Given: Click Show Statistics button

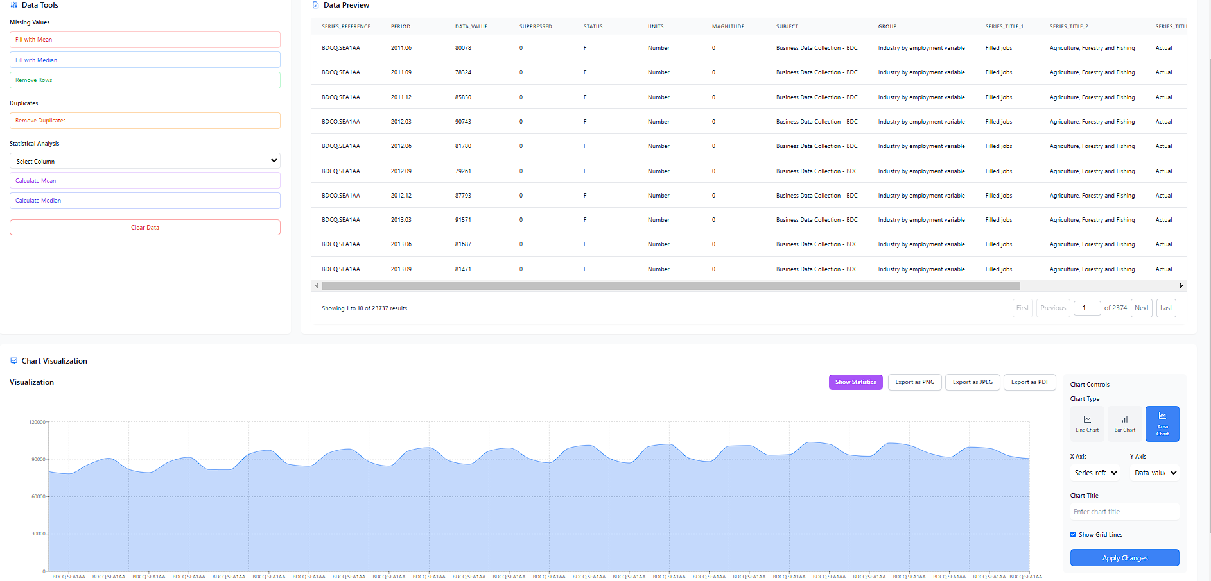Looking at the screenshot, I should click(x=855, y=382).
